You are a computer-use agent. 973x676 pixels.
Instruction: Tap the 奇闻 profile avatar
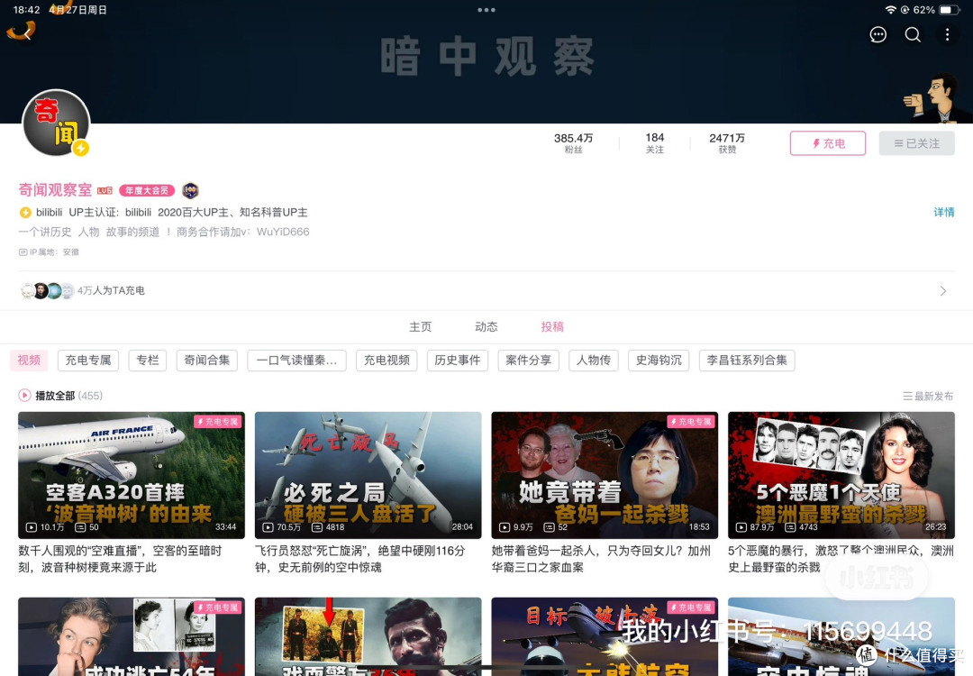tap(56, 123)
